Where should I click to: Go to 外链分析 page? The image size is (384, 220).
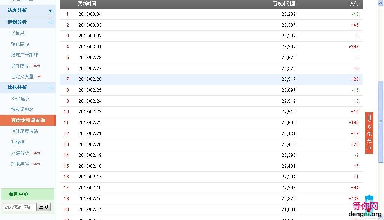click(20, 153)
